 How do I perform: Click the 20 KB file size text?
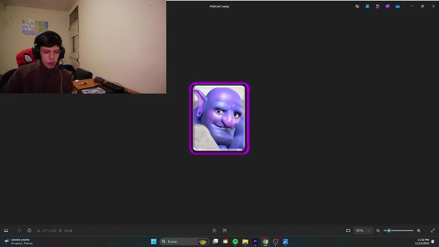point(68,231)
